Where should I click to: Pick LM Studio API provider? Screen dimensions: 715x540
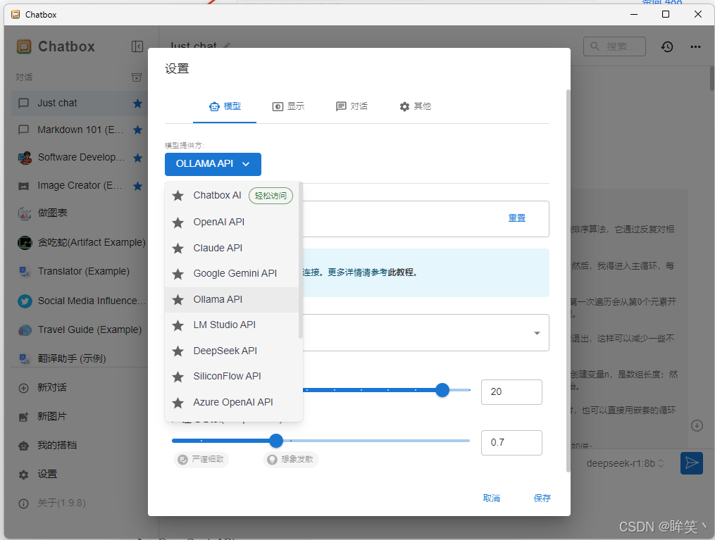coord(232,325)
